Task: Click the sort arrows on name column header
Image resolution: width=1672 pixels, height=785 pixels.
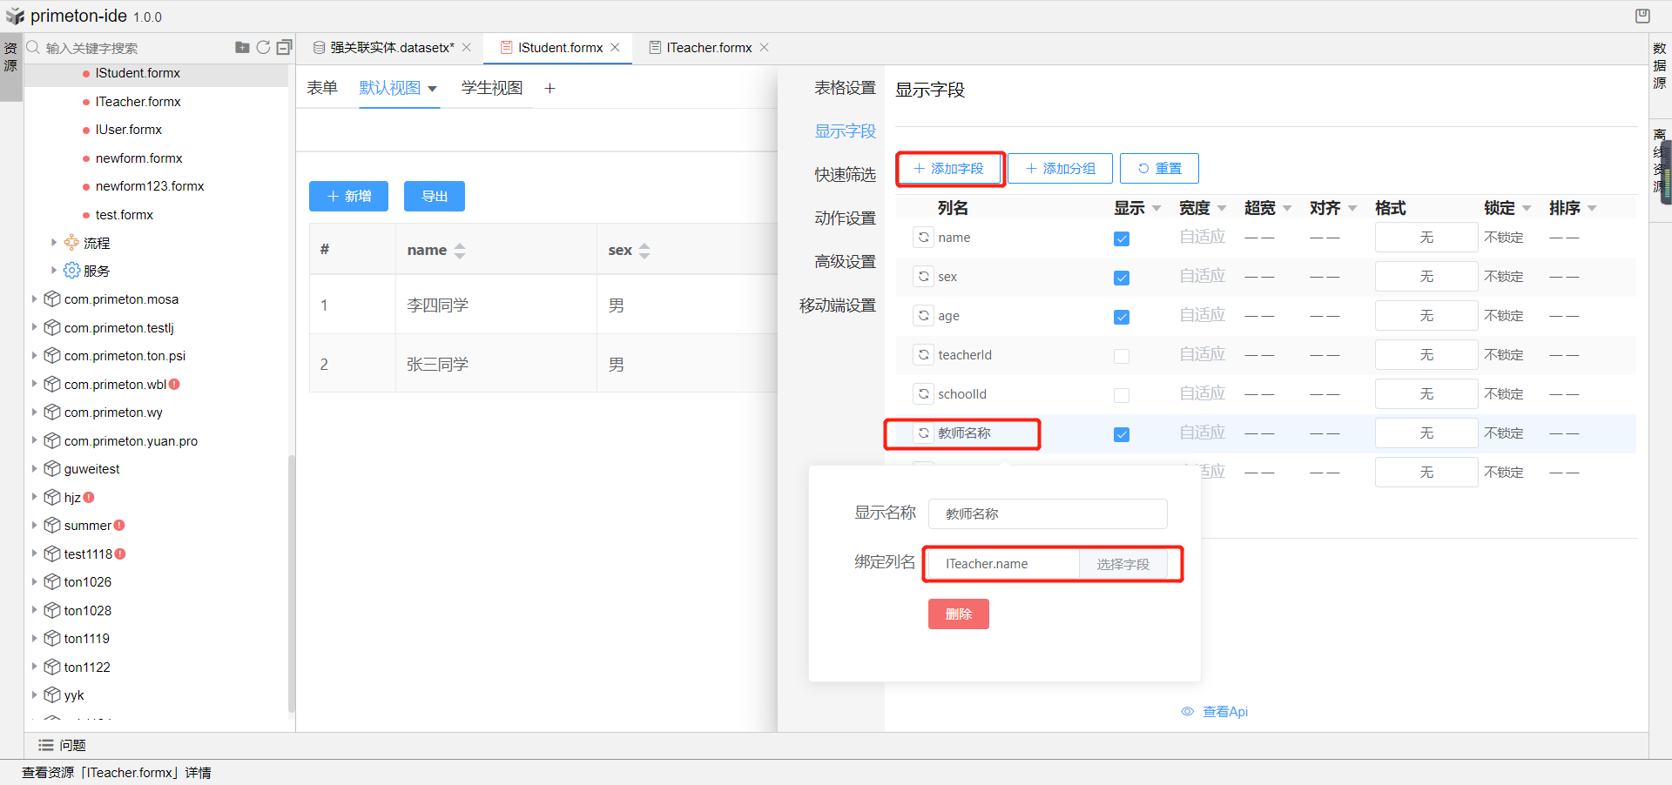Action: coord(460,251)
